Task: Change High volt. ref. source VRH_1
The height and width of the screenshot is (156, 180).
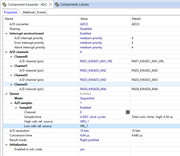Action: [x=84, y=122]
